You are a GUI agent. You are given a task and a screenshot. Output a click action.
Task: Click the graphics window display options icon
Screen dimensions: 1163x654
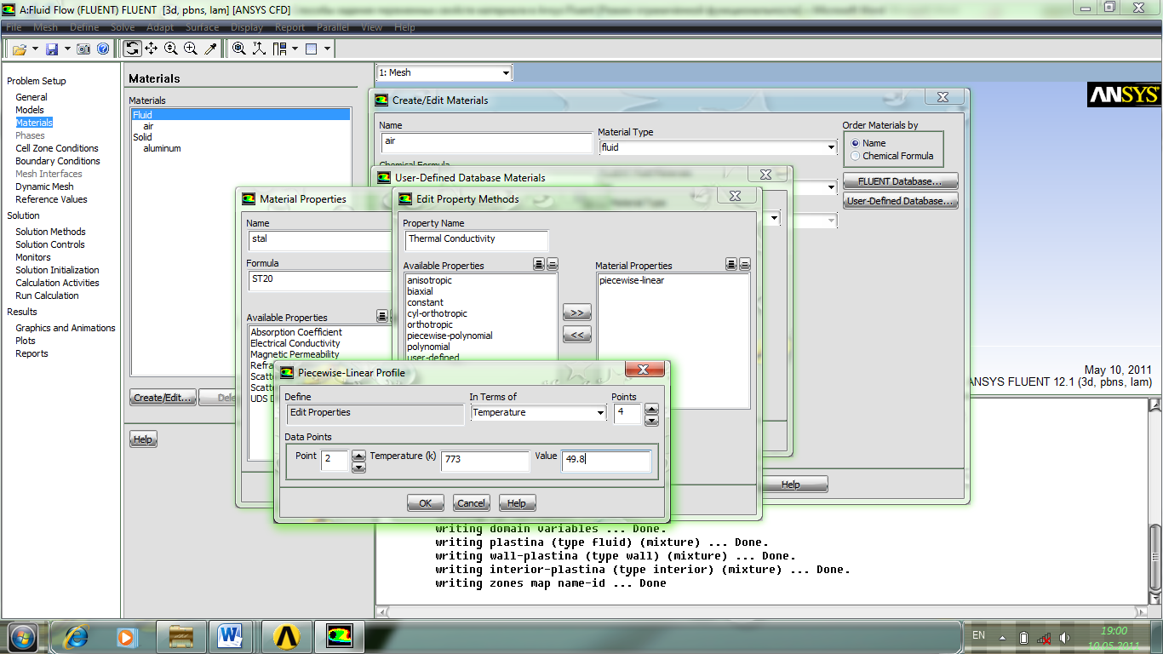[x=312, y=49]
